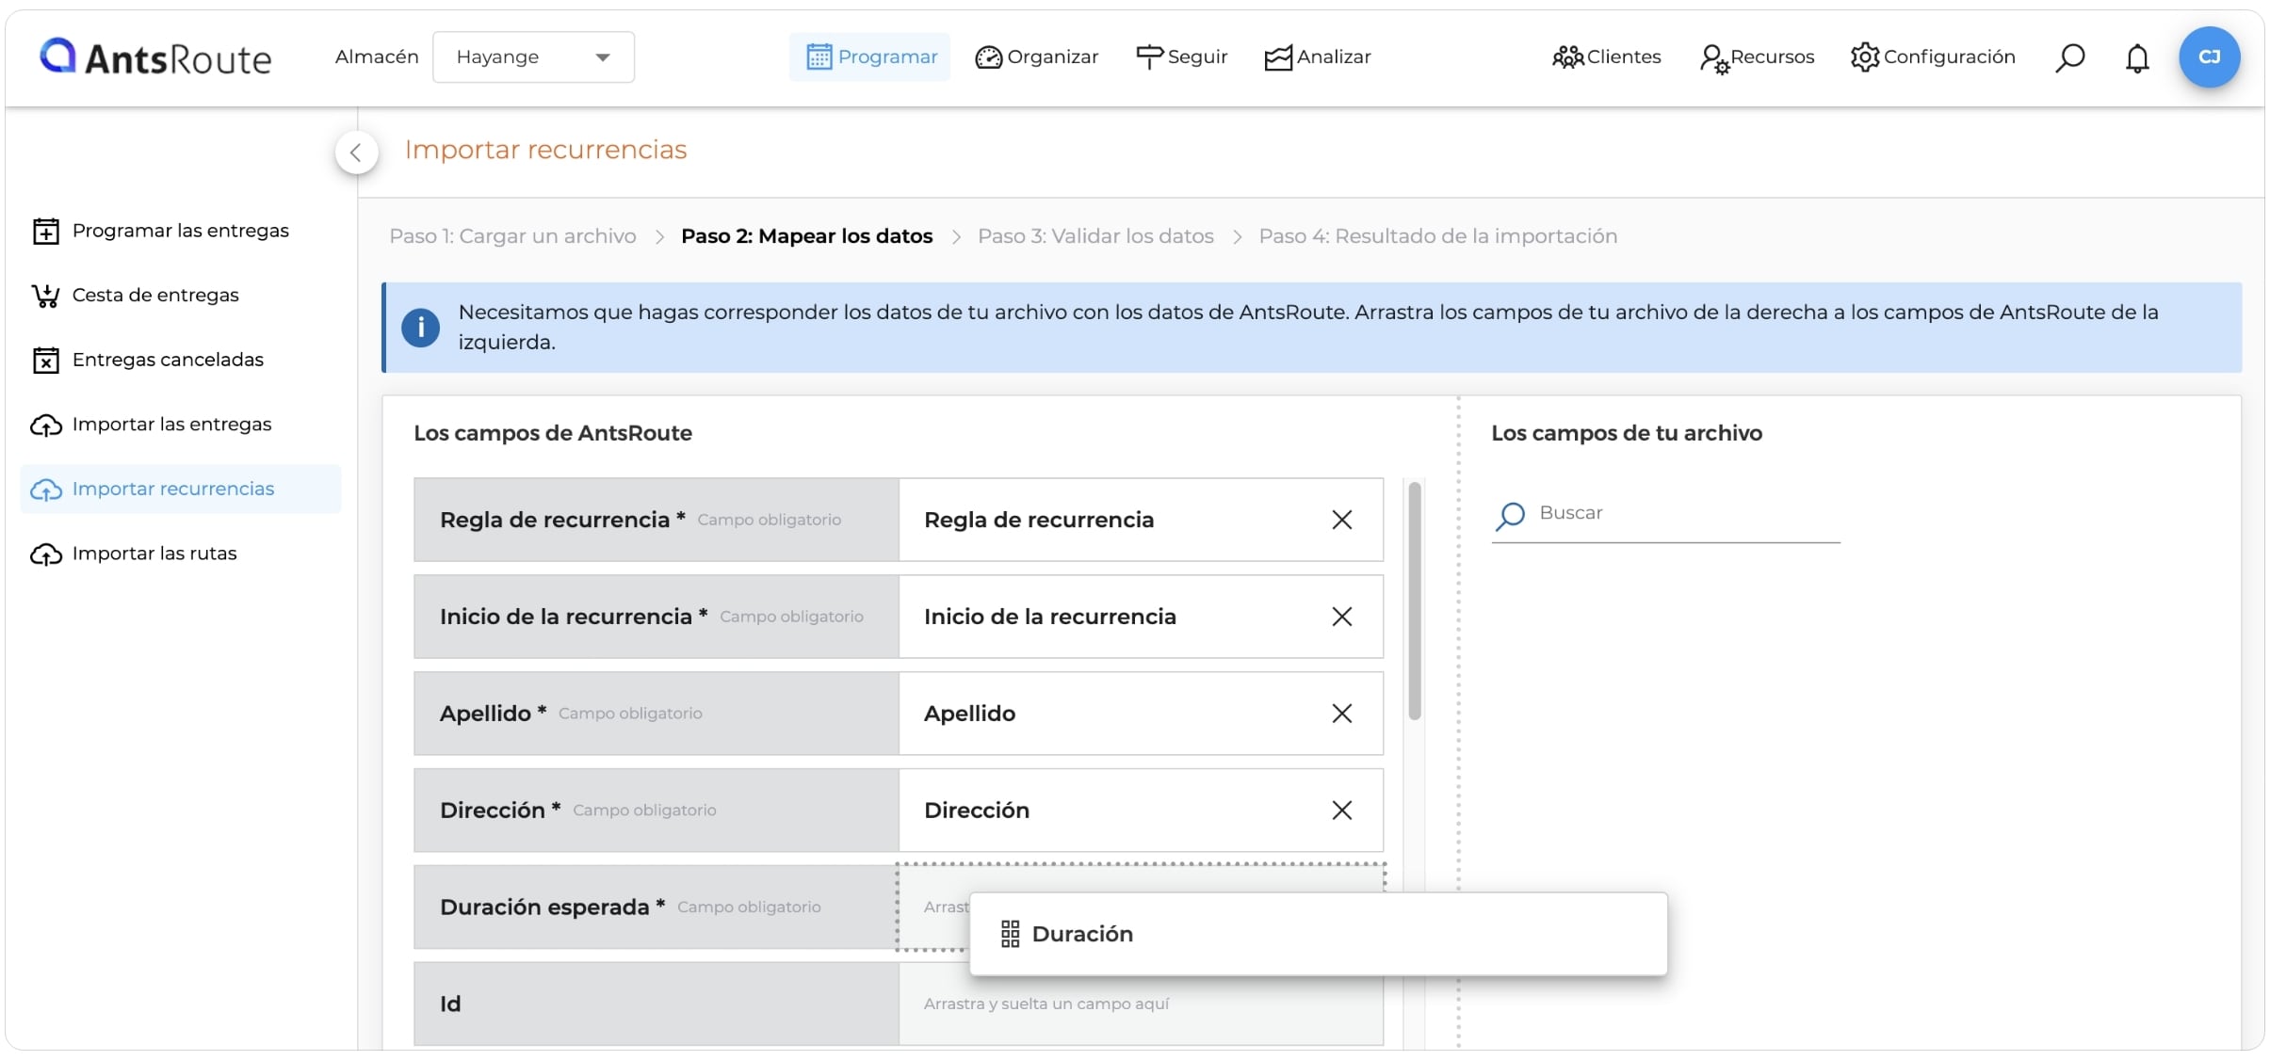
Task: Click the Id drop zone placeholder
Action: 1141,1004
